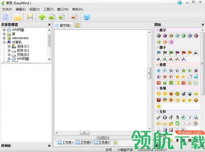Insert the blue star progress icon

click(159, 70)
